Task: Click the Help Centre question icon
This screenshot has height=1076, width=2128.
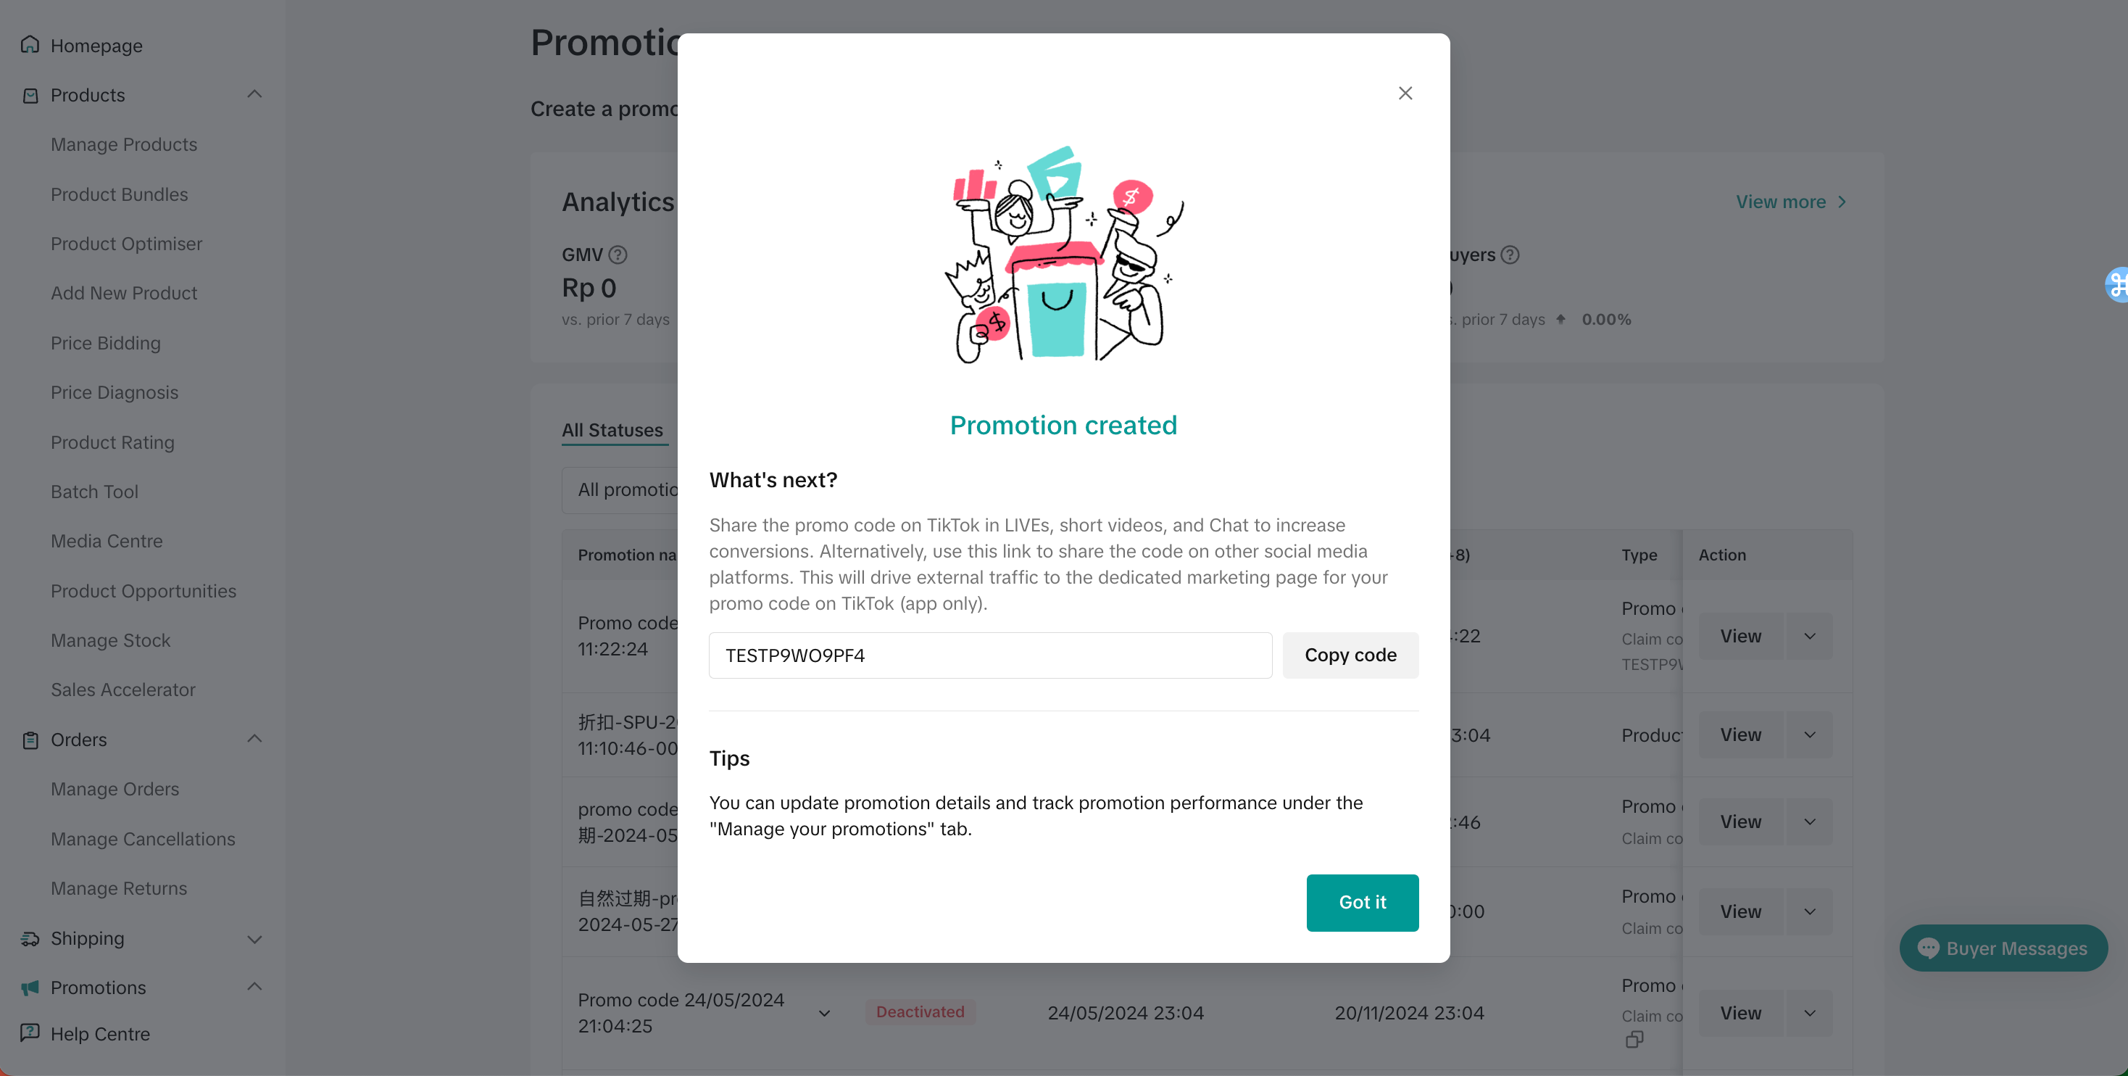Action: tap(30, 1033)
